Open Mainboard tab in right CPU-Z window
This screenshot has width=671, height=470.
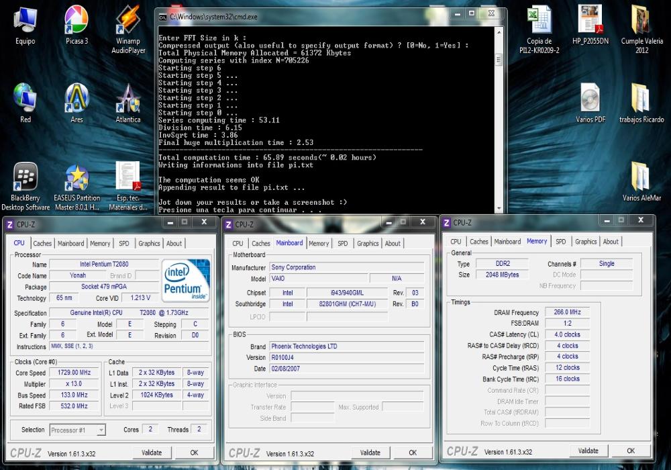coord(507,242)
